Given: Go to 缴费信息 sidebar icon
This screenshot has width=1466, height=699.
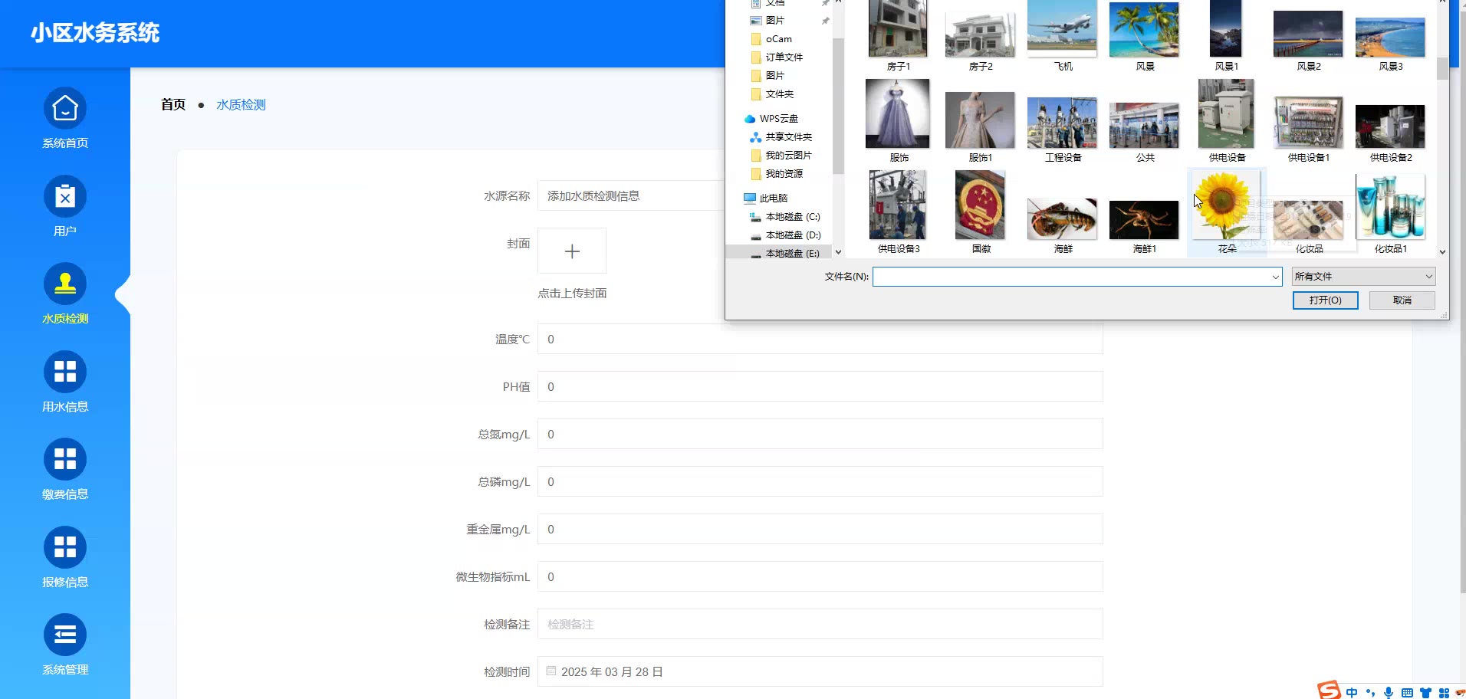Looking at the screenshot, I should (x=65, y=460).
